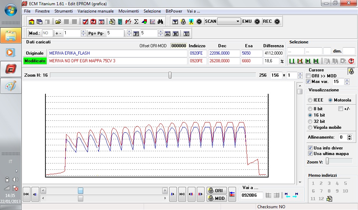The height and width of the screenshot is (210, 358).
Task: Click the teal calculator-like toolbar icon
Action: [120, 22]
